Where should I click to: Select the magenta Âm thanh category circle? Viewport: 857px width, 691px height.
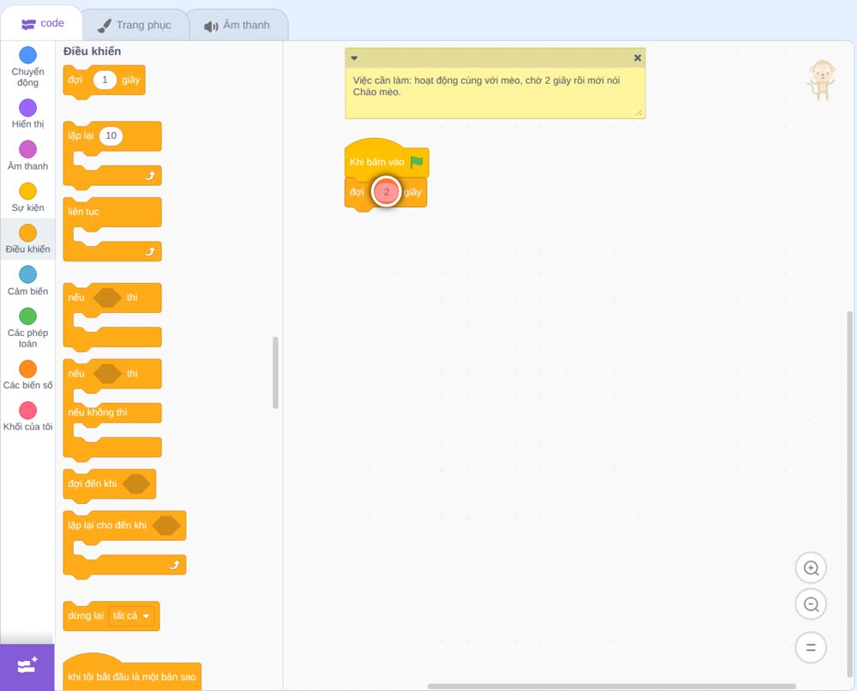(x=28, y=149)
